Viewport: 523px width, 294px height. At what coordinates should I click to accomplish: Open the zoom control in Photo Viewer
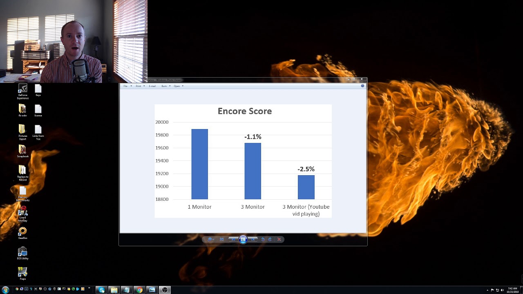coord(210,239)
